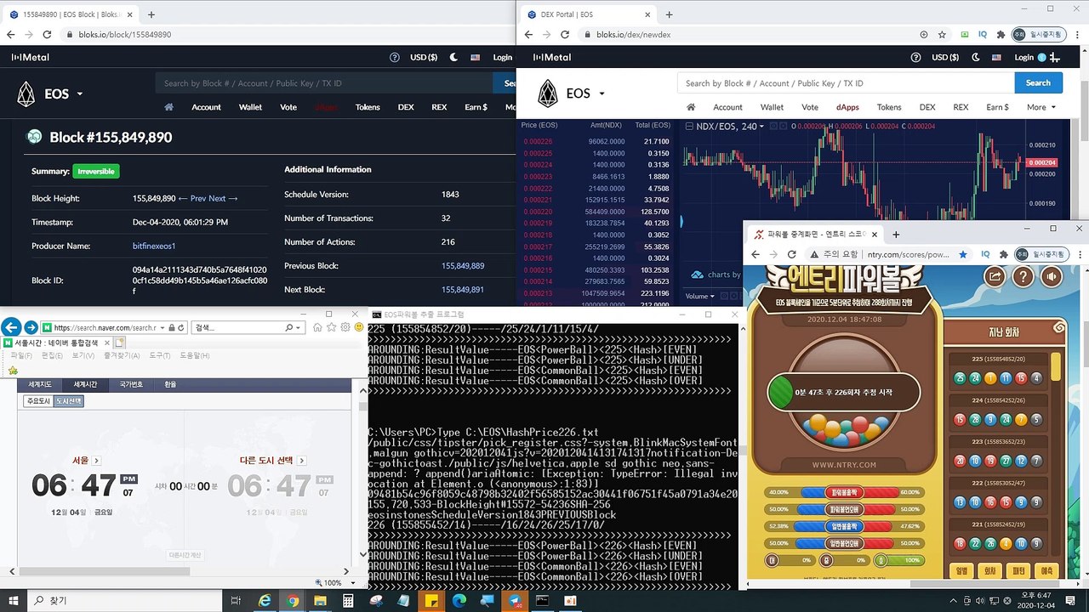Toggle dark mode moon icon in DEX Portal

tap(976, 58)
